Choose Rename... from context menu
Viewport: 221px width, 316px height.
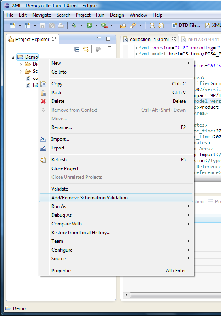click(x=116, y=127)
